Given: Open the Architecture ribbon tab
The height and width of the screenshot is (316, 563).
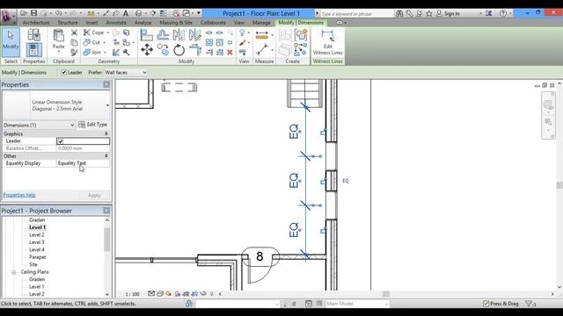Looking at the screenshot, I should tap(36, 23).
